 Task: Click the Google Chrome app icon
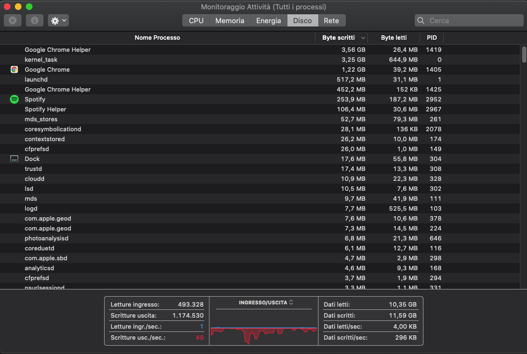(14, 69)
